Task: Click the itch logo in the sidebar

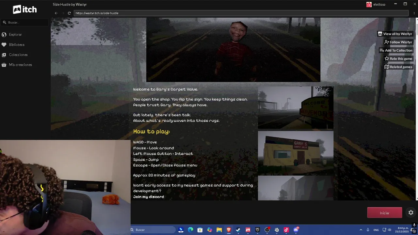Action: coord(25,9)
